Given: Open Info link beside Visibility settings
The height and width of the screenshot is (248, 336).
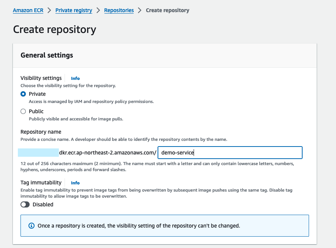Looking at the screenshot, I should click(x=75, y=78).
